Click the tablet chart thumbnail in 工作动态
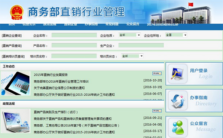The image size is (223, 138). pos(16,83)
